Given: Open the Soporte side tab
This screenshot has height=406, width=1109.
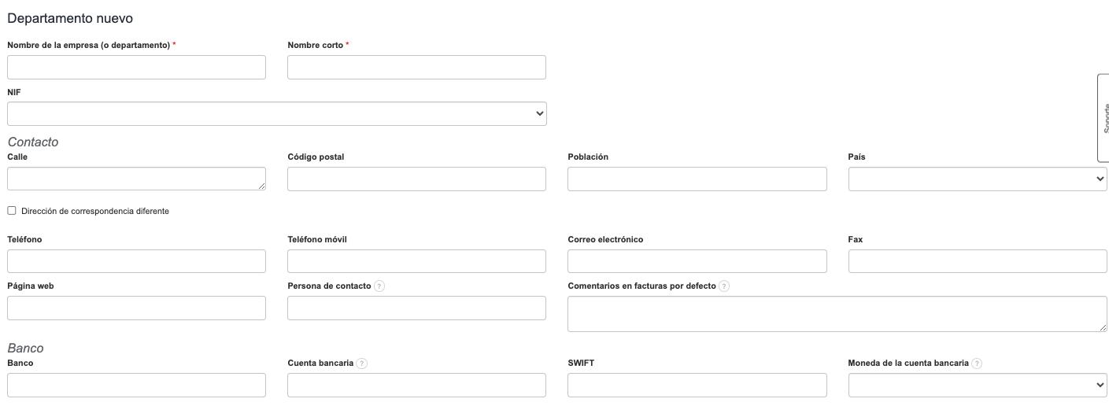Looking at the screenshot, I should [1103, 118].
